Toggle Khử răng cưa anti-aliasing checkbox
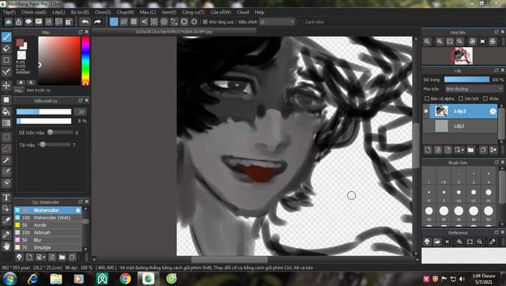 [205, 22]
